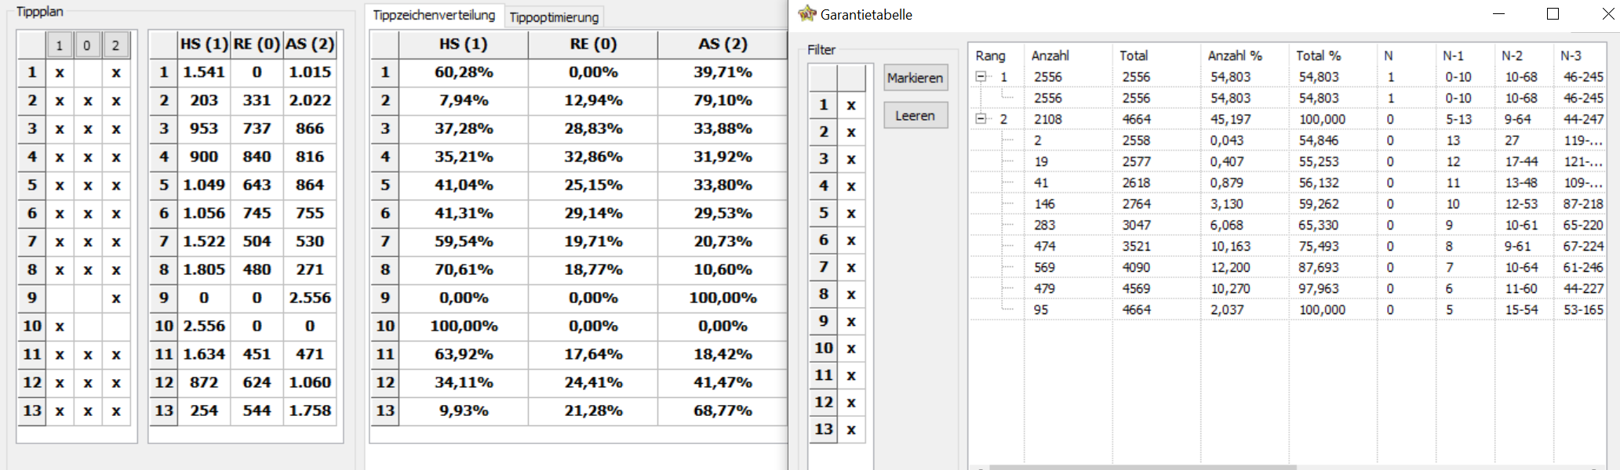Collapse the Rang 2 tree node
The image size is (1620, 470).
981,119
